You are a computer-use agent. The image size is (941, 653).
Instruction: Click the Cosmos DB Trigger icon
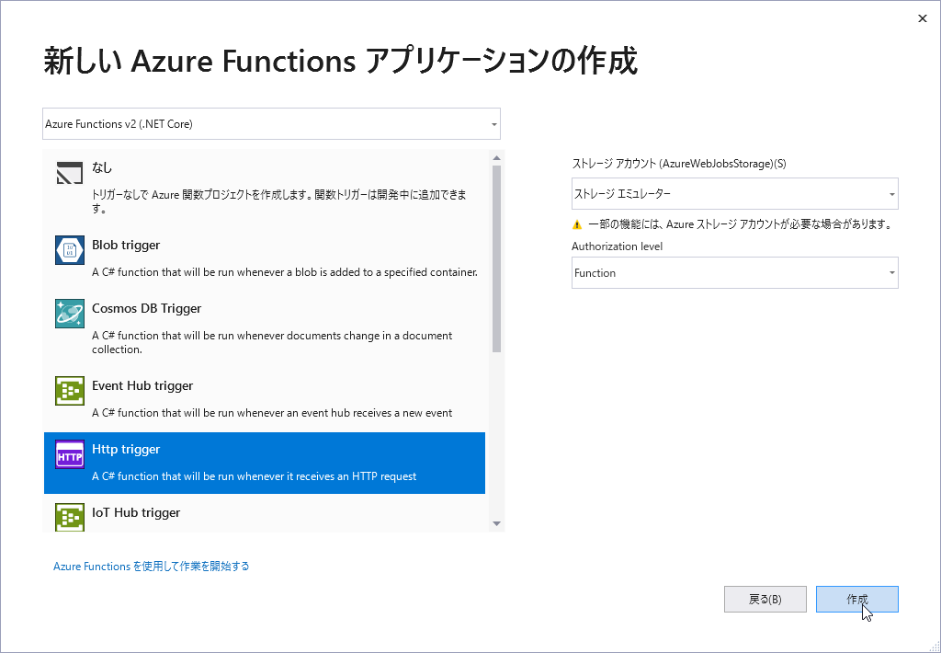(70, 313)
